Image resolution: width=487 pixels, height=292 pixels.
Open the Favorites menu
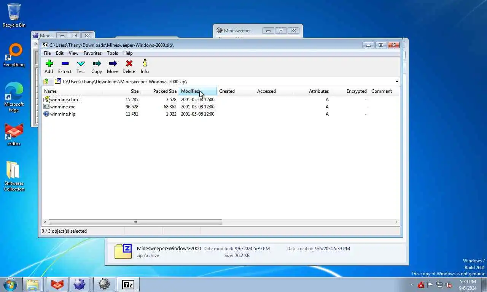click(x=92, y=53)
